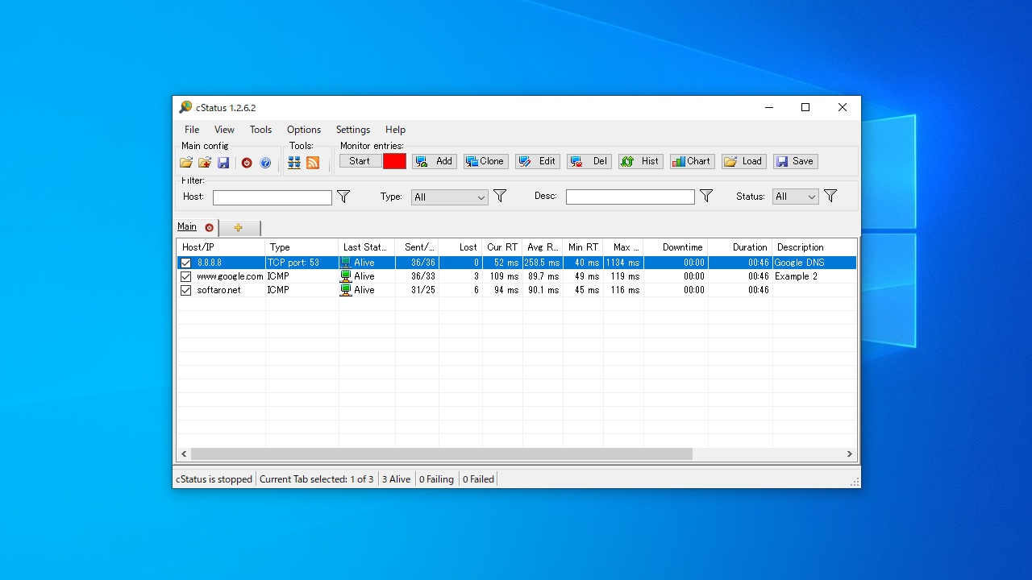Viewport: 1032px width, 580px height.
Task: Focus the Host filter input field
Action: (x=273, y=197)
